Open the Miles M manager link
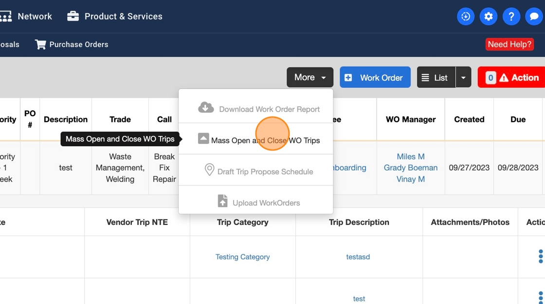This screenshot has width=545, height=304. (411, 156)
